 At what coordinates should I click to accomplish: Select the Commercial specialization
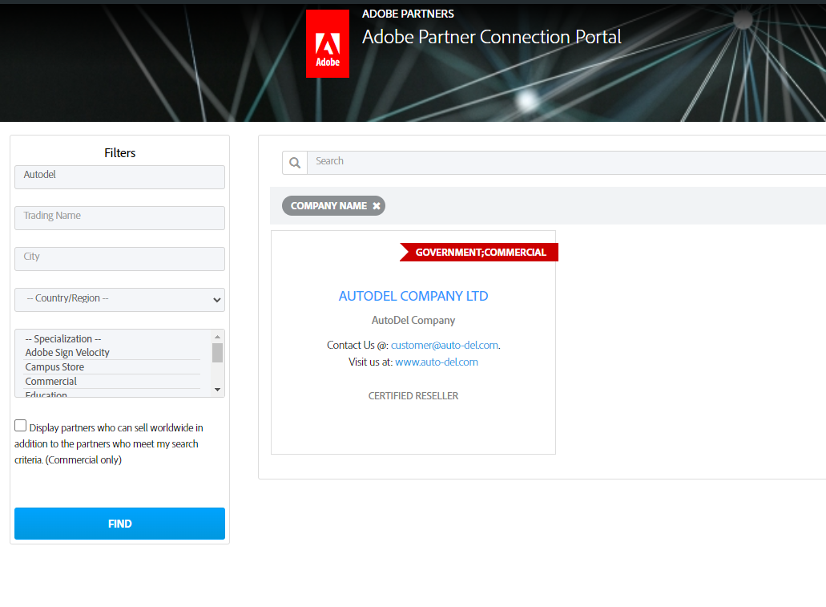pyautogui.click(x=50, y=381)
